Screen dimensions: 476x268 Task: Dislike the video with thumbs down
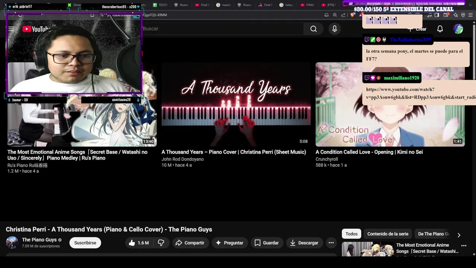click(161, 243)
